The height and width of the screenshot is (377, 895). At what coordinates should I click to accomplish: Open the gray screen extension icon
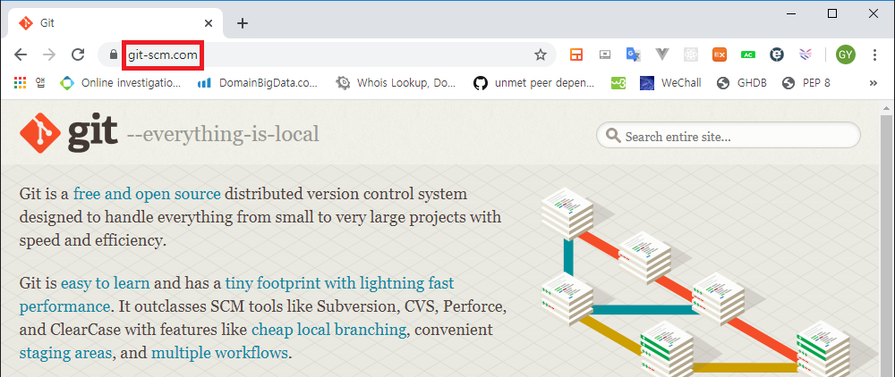[605, 54]
